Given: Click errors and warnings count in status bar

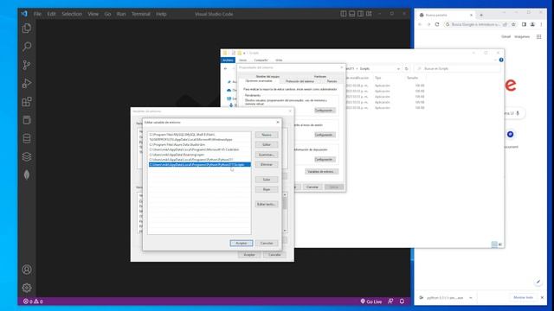Looking at the screenshot, I should pos(33,301).
